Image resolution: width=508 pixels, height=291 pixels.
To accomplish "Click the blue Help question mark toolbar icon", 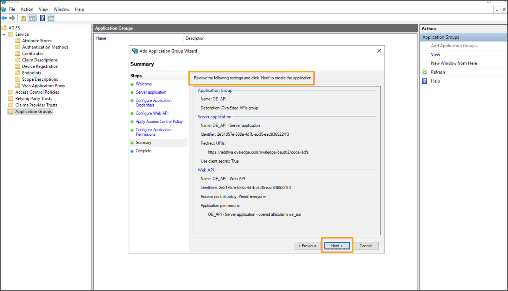I will [42, 18].
